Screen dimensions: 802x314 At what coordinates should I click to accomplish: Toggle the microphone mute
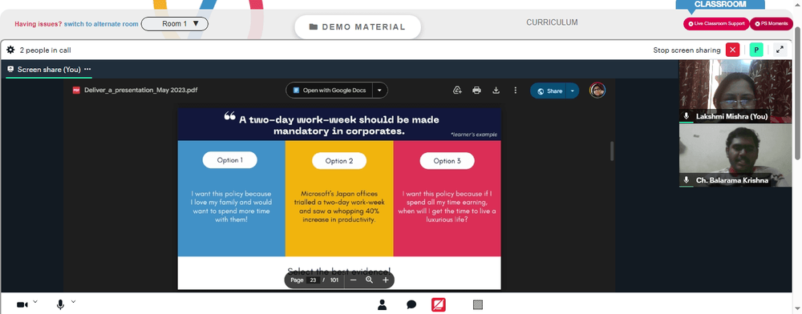(x=60, y=305)
